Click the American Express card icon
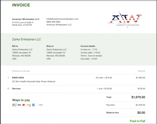The height and width of the screenshot is (124, 157). coord(34,105)
